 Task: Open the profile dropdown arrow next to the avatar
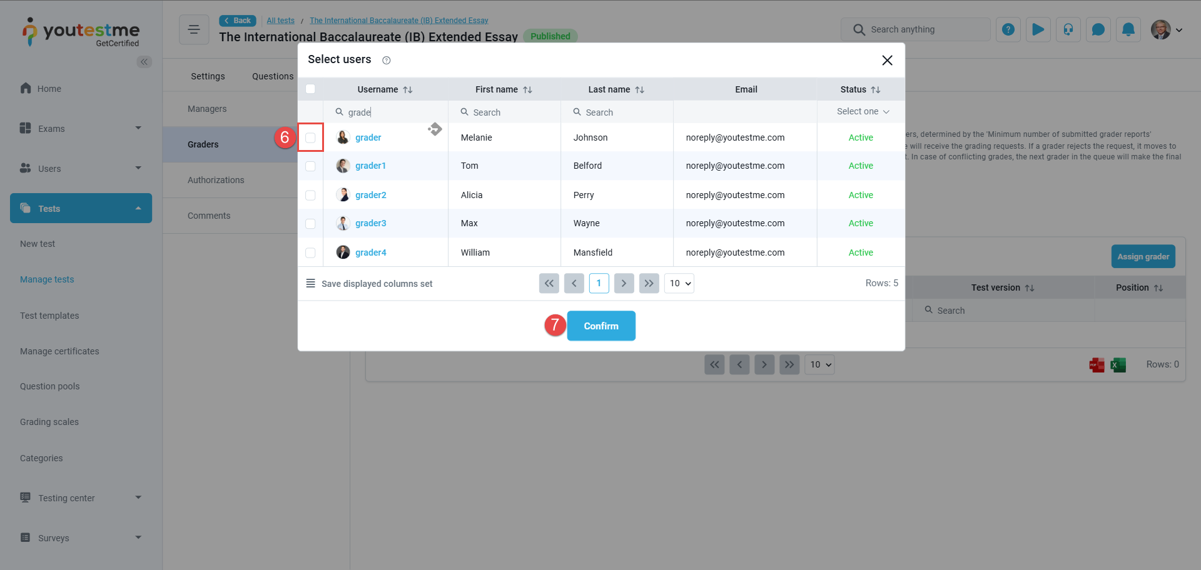pos(1179,30)
